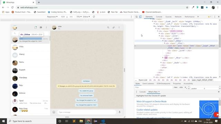221x124 pixels.
Task: Open WhatsApp status updates icon
Action: 36,28
